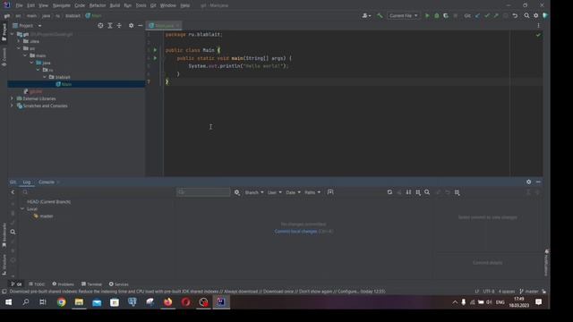Open the Paths filter dropdown in the Git log

(x=312, y=192)
